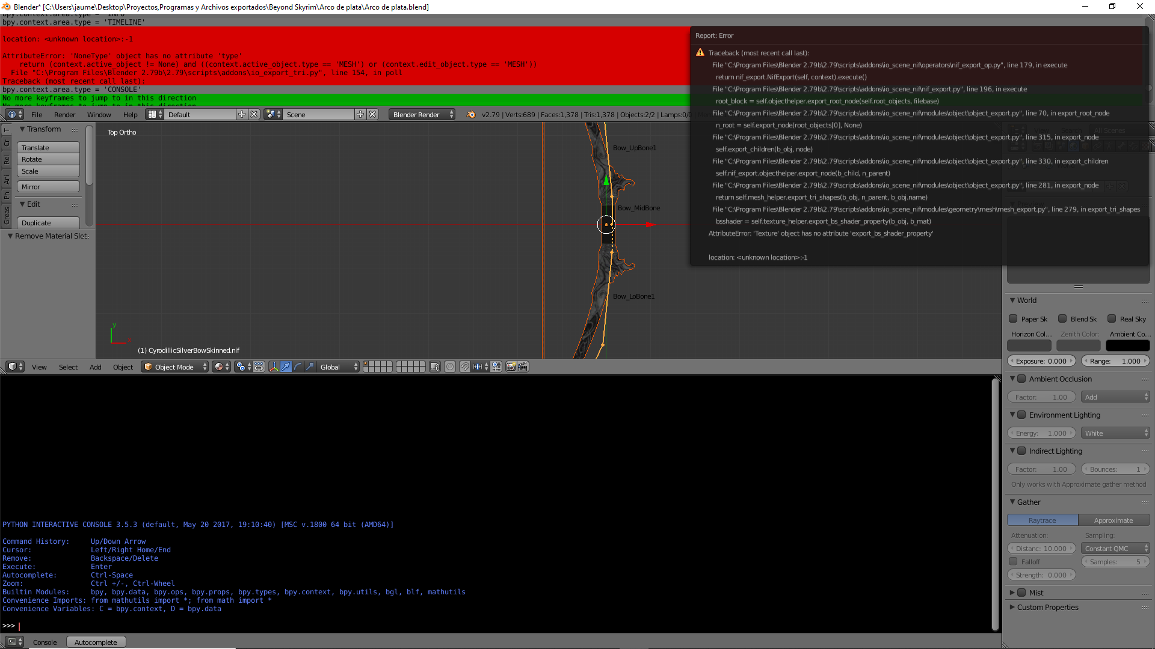
Task: Click the OpenGL render camera icon
Action: (511, 367)
